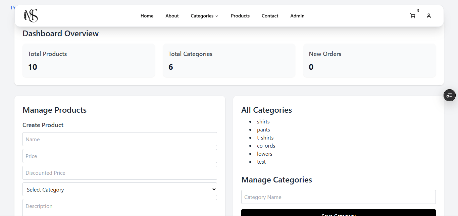Focus the product Name input field

120,139
